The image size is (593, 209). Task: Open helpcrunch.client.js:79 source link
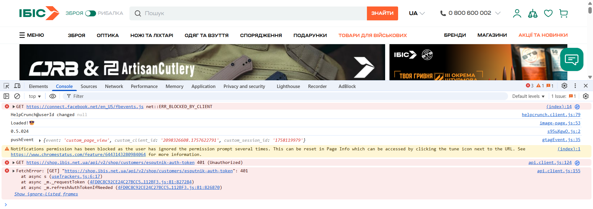551,115
